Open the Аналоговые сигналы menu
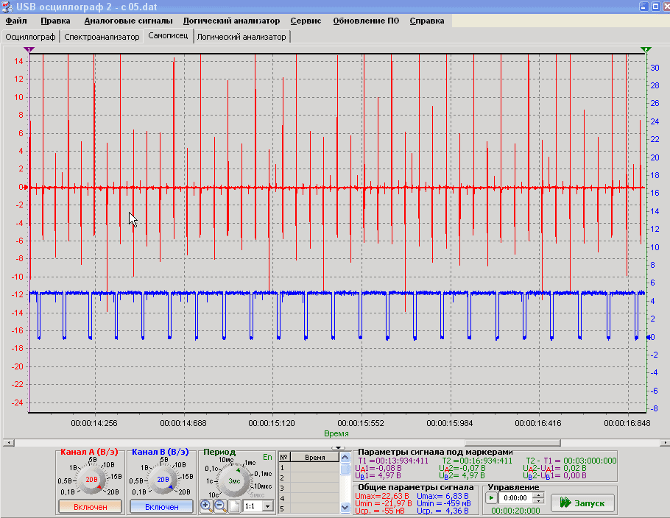 pos(128,21)
